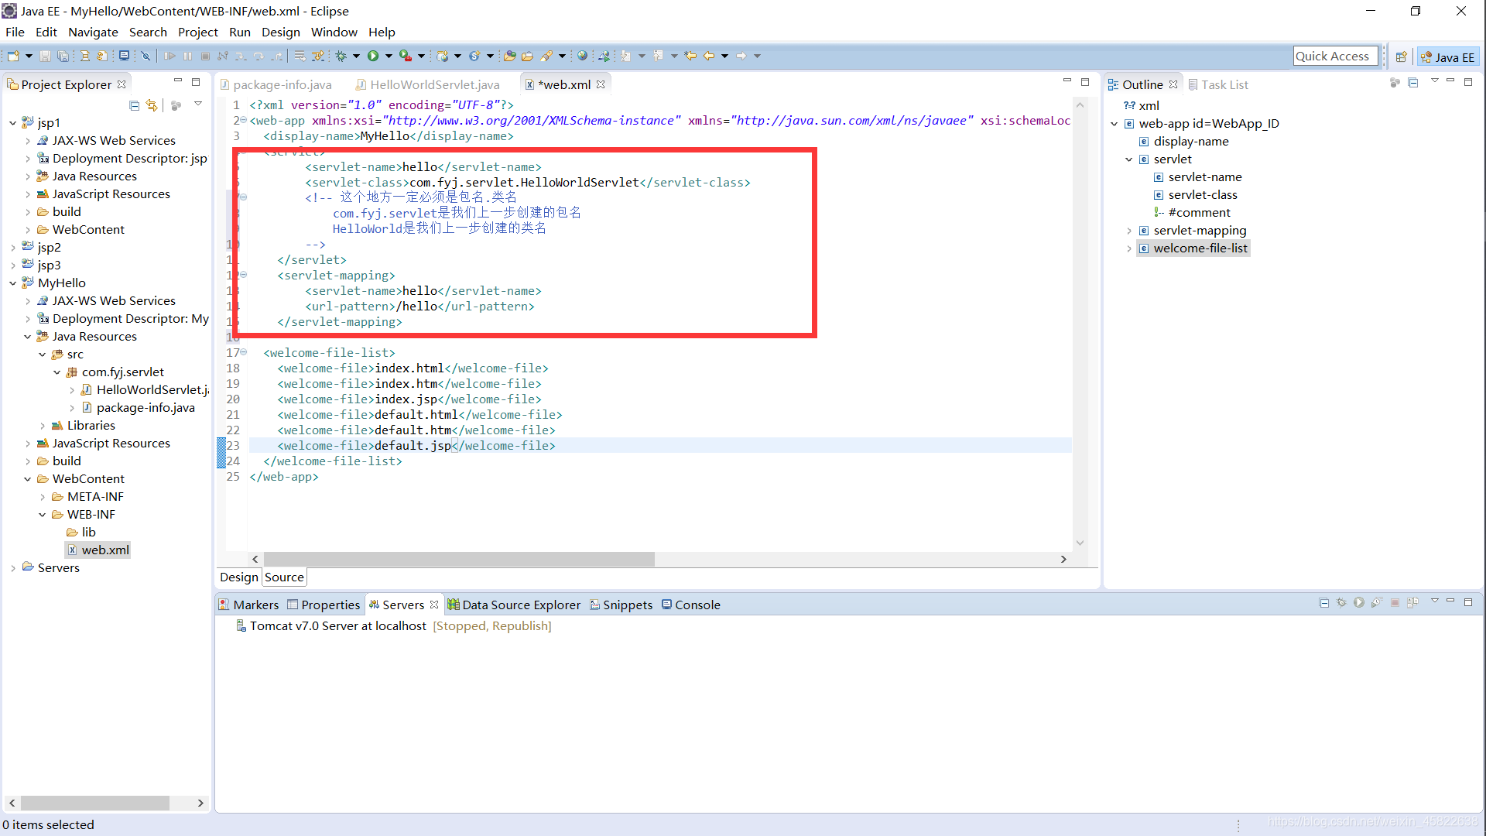Open the Open Perspective icon
Image resolution: width=1486 pixels, height=836 pixels.
point(1401,57)
